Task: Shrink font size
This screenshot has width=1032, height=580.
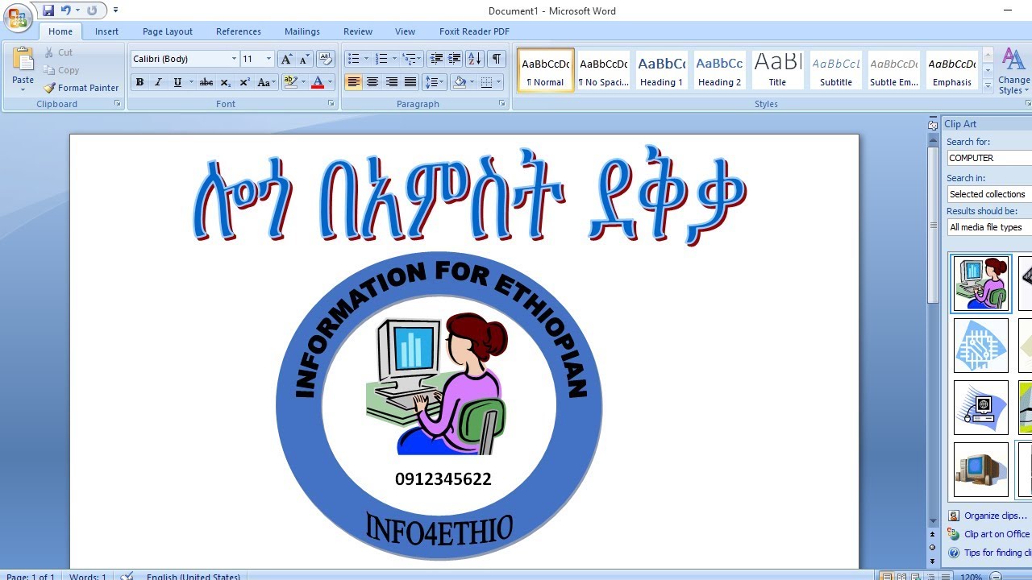Action: pos(304,59)
